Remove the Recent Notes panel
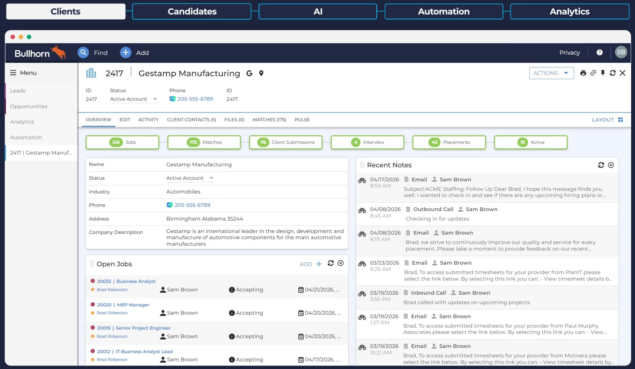The image size is (635, 369). click(611, 165)
